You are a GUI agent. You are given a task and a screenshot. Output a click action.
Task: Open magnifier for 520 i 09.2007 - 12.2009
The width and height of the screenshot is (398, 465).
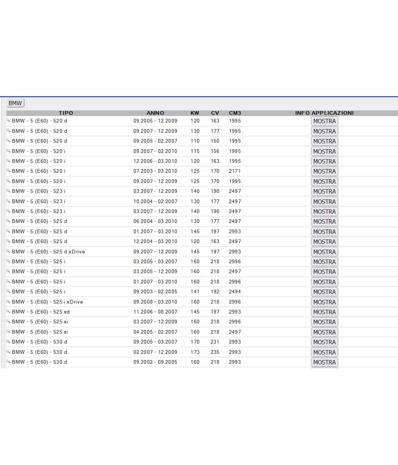tap(8, 181)
